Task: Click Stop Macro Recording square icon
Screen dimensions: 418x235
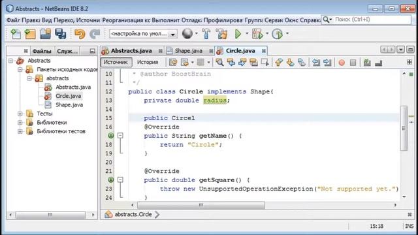Action: pos(353,63)
